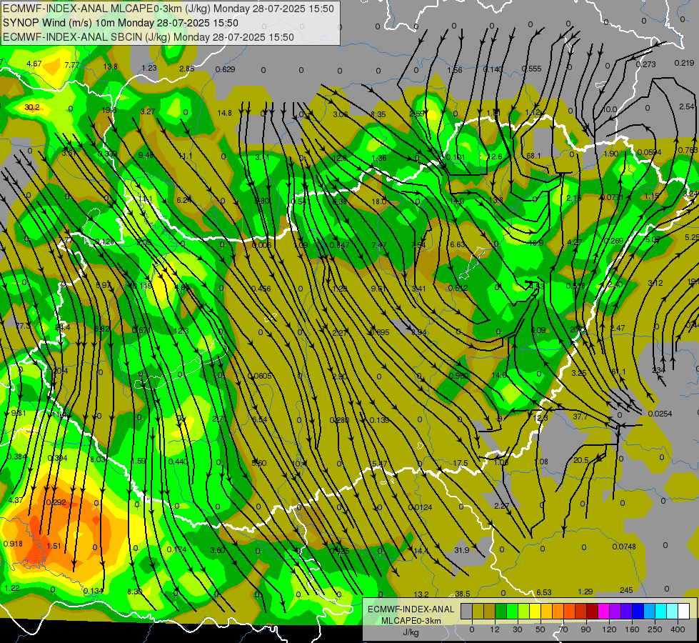Click the dark green legend swatch
This screenshot has width=699, height=643.
(x=501, y=611)
